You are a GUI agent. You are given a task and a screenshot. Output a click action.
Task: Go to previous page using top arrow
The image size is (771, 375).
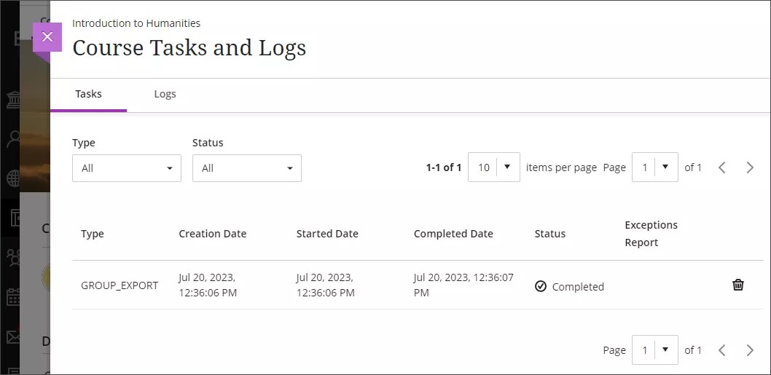click(721, 167)
